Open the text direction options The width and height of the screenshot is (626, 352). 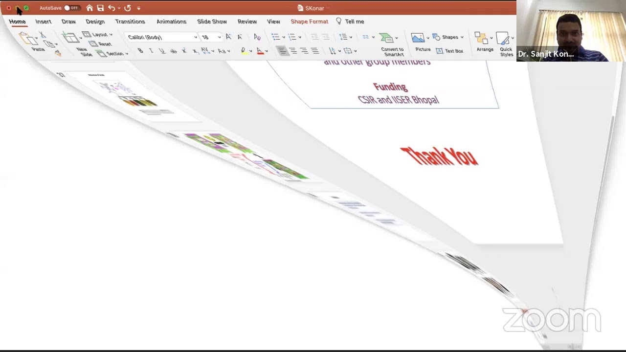pyautogui.click(x=335, y=51)
